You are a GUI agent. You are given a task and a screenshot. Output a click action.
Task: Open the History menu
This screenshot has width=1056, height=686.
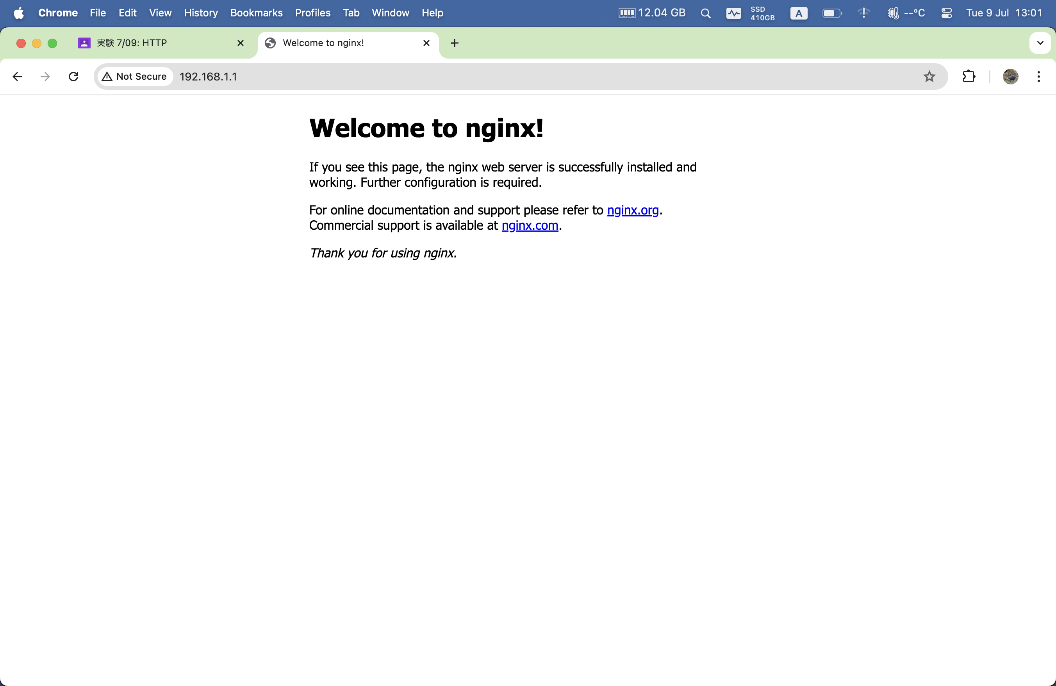[x=201, y=13]
